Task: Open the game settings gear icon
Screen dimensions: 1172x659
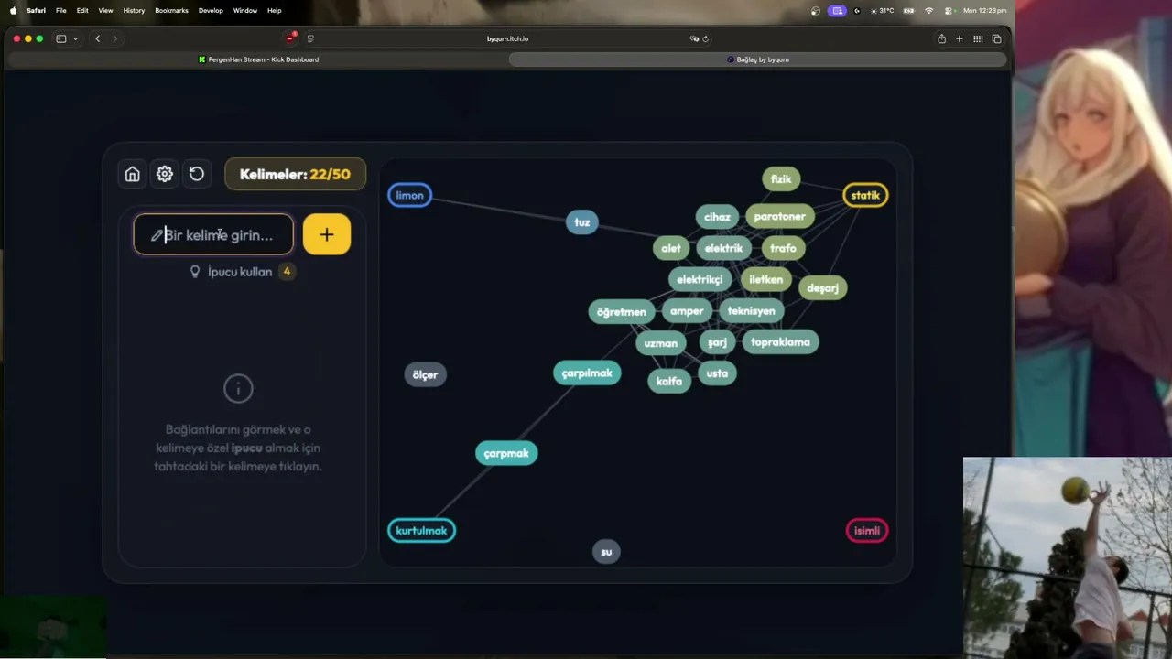Action: click(165, 174)
